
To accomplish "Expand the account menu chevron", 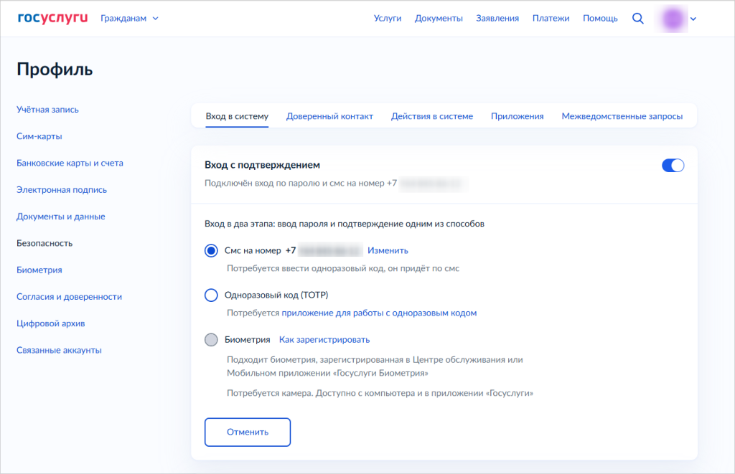I will [693, 19].
